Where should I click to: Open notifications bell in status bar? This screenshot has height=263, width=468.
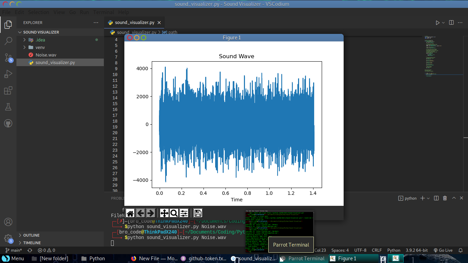tap(460, 250)
